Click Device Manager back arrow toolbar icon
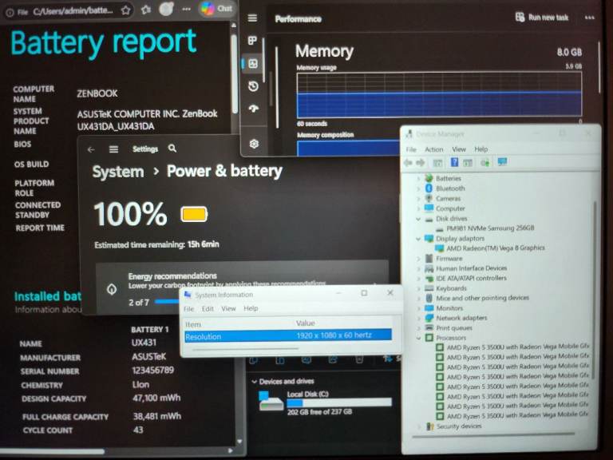This screenshot has height=460, width=613. coord(408,163)
